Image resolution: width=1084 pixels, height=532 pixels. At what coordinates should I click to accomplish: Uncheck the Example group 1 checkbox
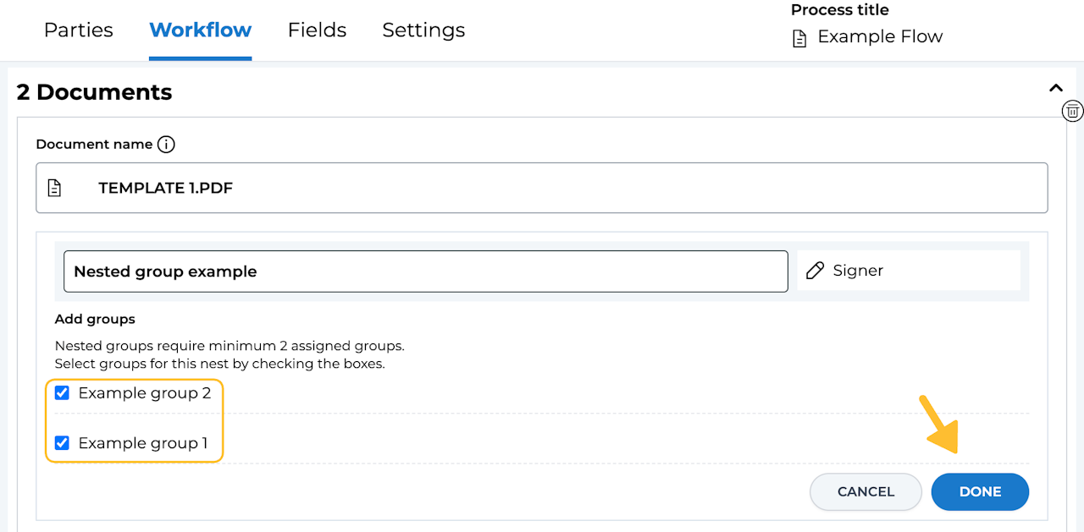click(62, 443)
